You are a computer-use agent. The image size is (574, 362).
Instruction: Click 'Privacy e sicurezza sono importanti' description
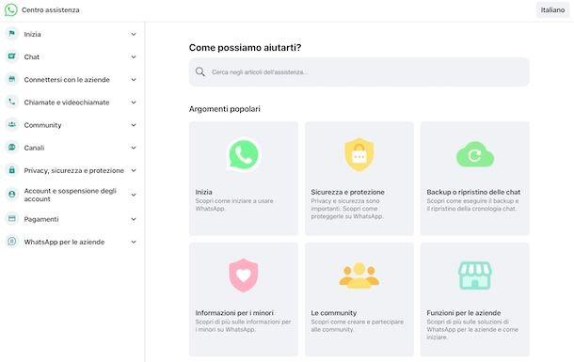pos(347,209)
